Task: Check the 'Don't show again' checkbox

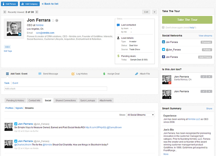Action: point(163,28)
